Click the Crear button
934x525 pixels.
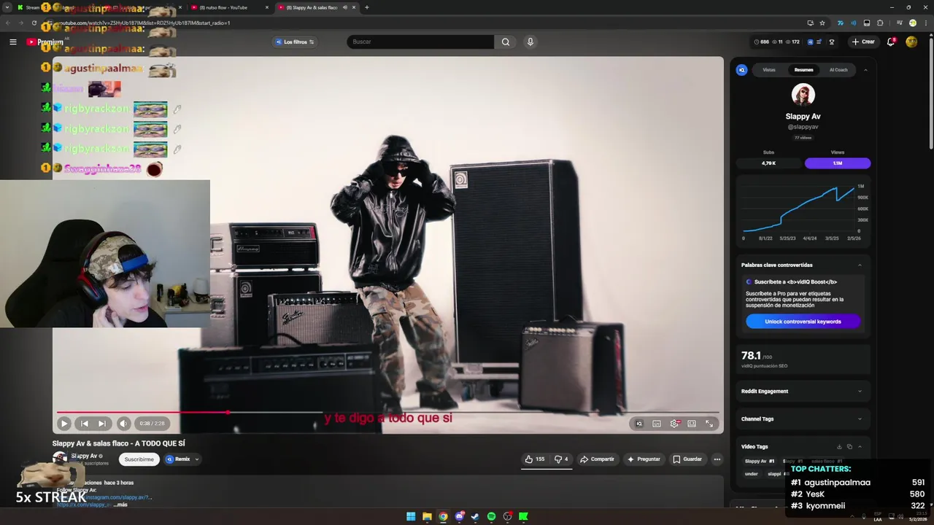click(863, 42)
